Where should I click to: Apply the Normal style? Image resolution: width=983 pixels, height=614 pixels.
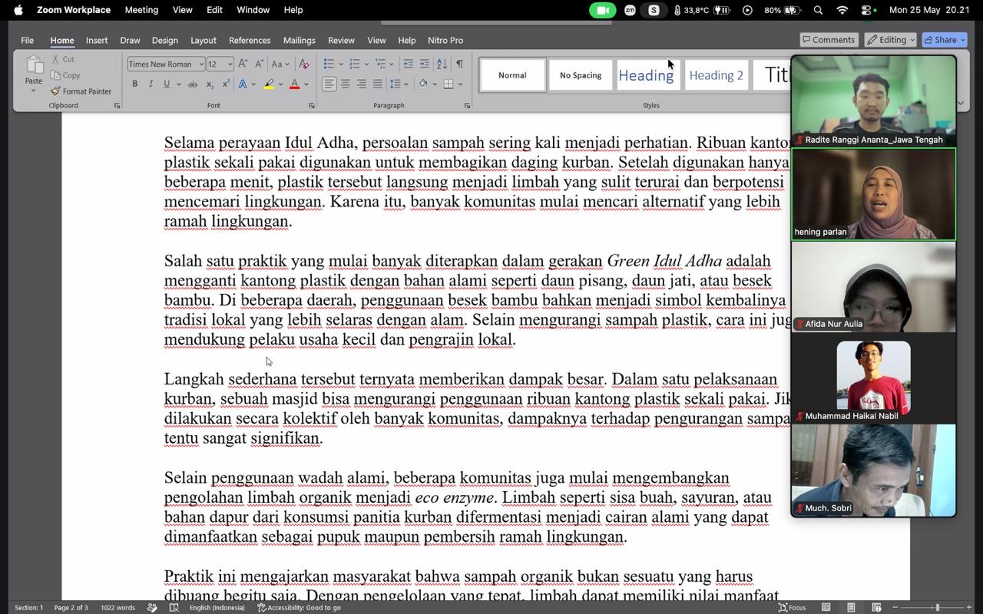(x=512, y=75)
